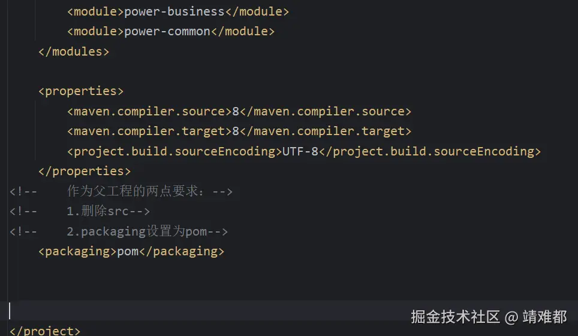Click the power-common module name
The width and height of the screenshot is (578, 336).
click(x=167, y=31)
